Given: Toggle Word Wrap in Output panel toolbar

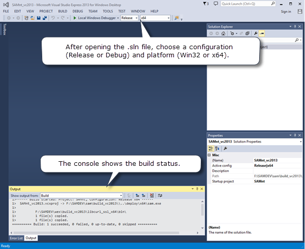Looking at the screenshot, I should [160, 195].
